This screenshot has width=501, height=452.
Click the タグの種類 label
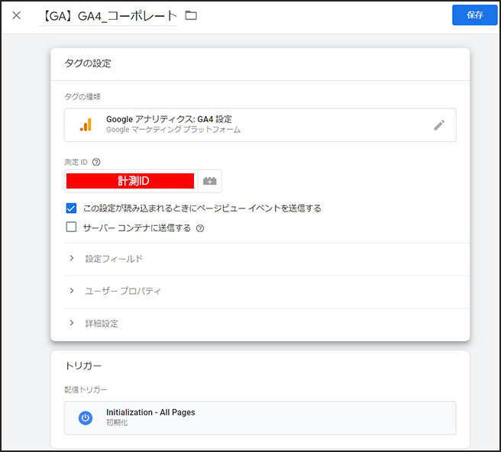[x=82, y=96]
